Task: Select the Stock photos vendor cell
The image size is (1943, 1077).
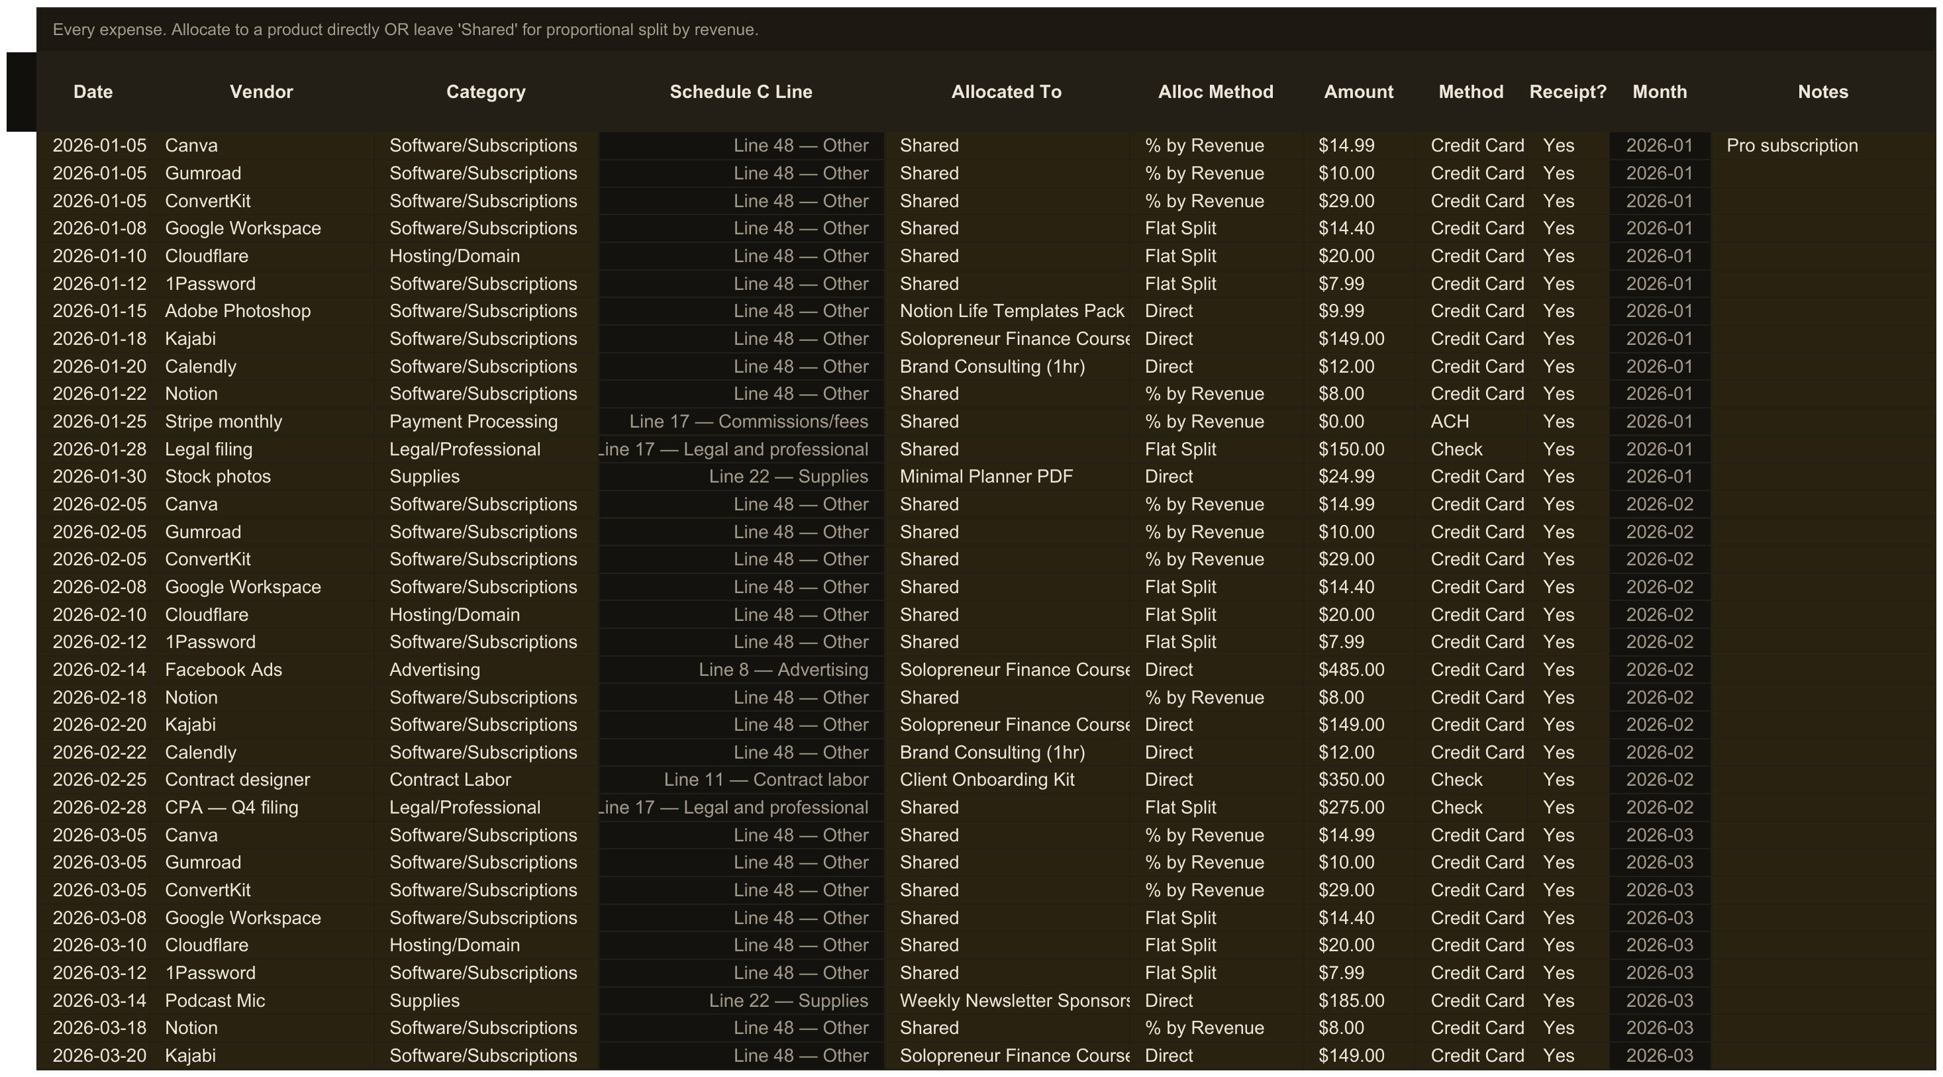Action: click(262, 477)
